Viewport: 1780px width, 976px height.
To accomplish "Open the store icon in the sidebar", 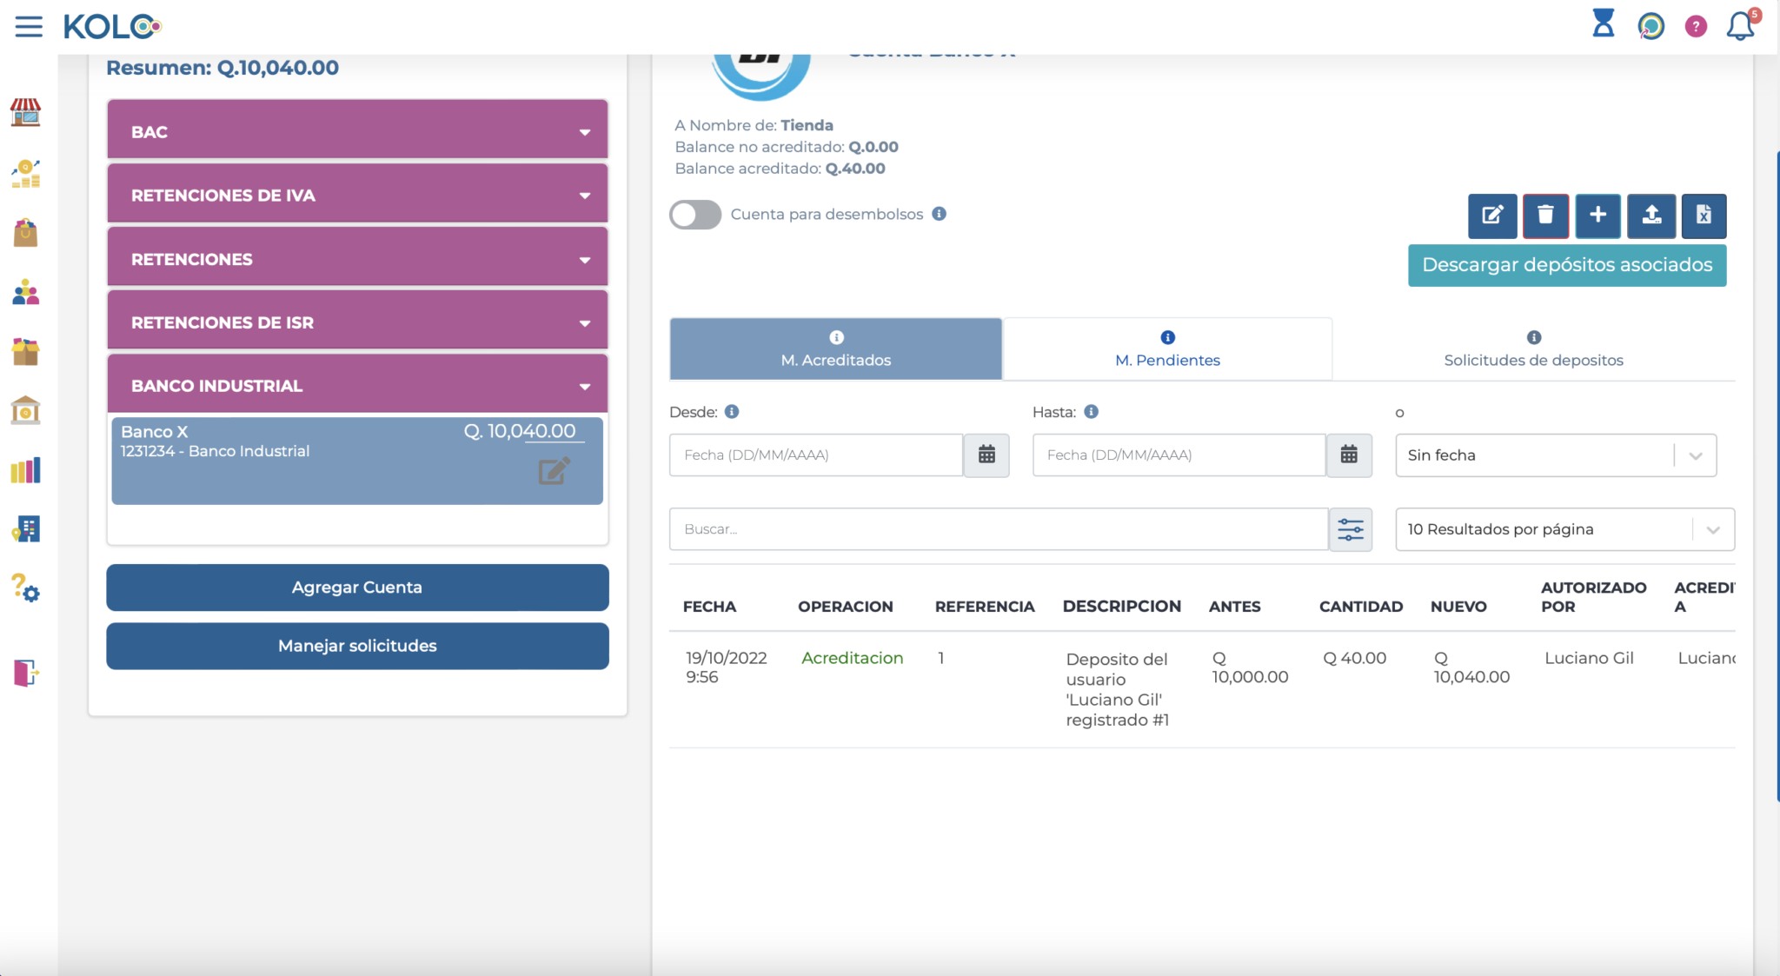I will tap(26, 113).
